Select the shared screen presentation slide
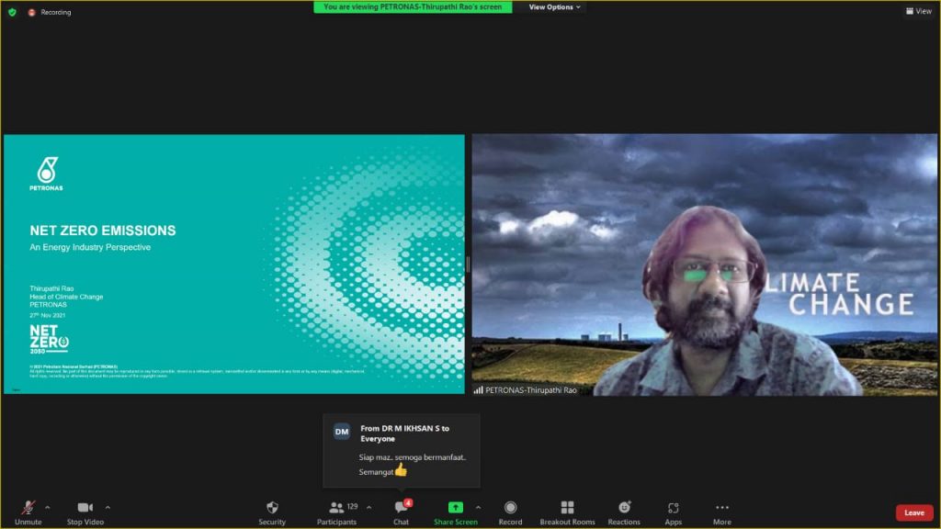941x529 pixels. 234,264
